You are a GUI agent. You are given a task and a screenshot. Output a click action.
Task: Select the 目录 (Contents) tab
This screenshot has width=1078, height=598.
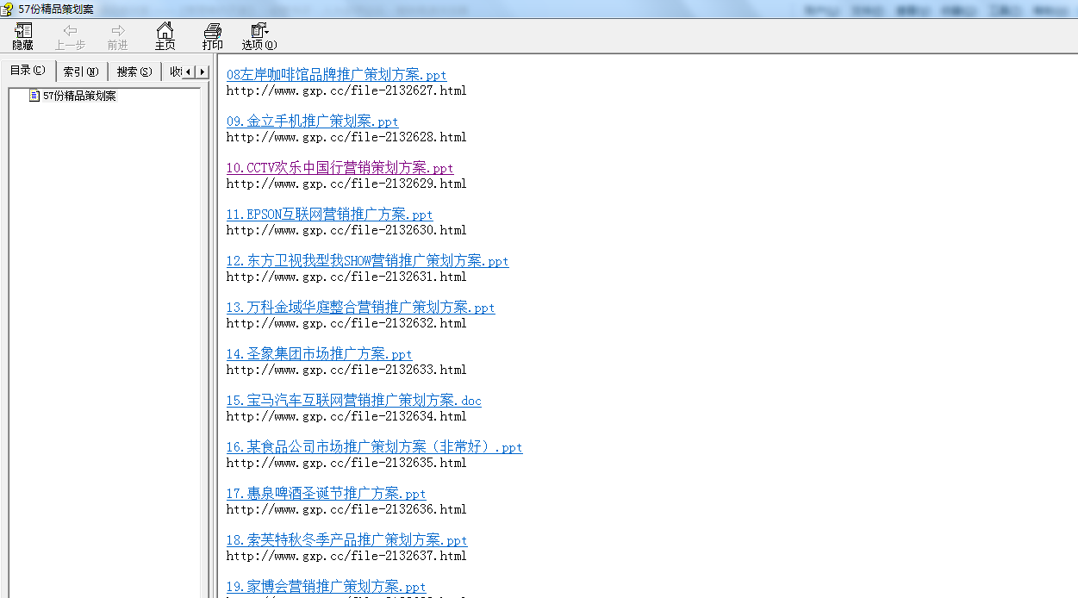28,71
